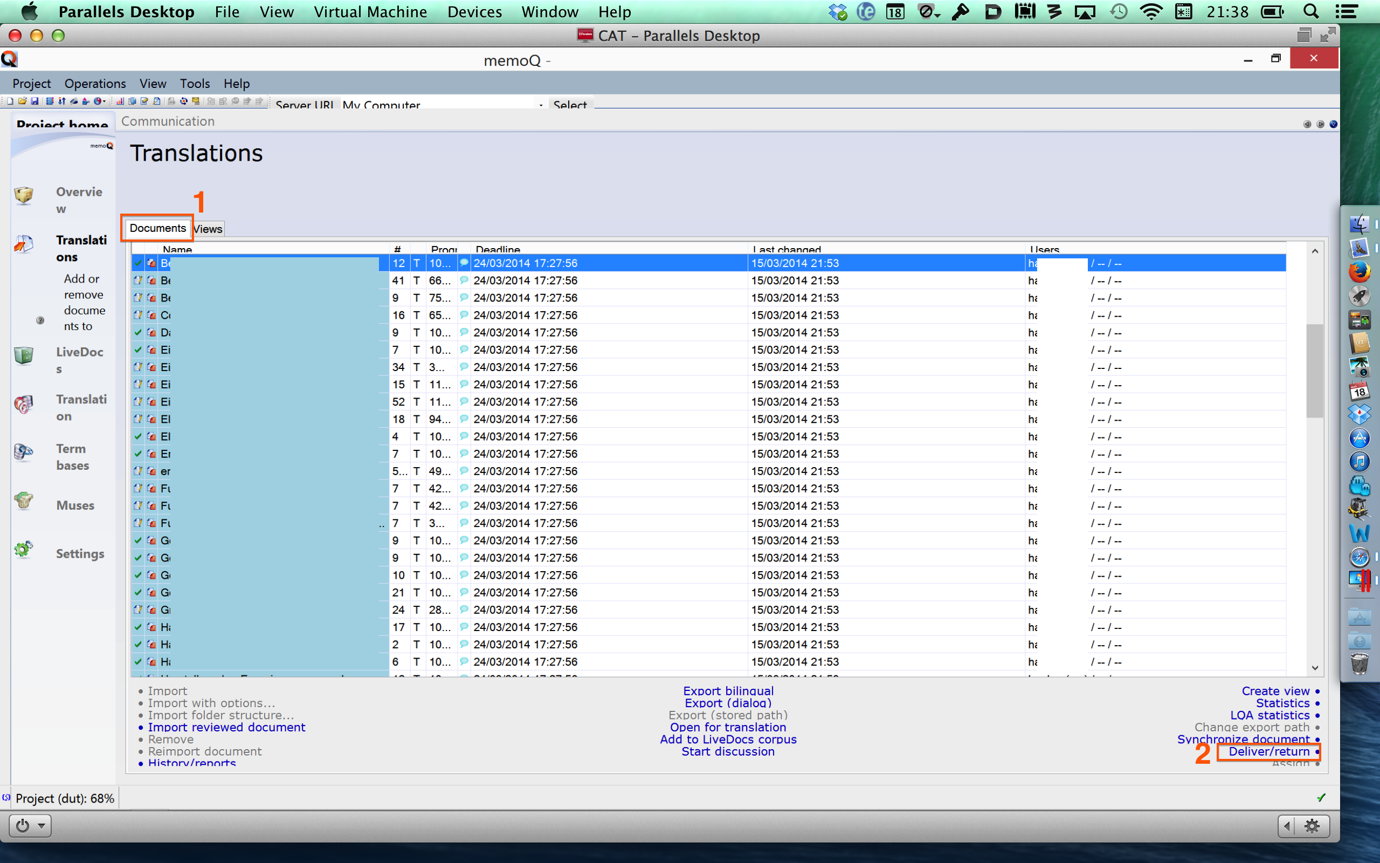
Task: Open the Settings gear sidebar section
Action: pos(79,553)
